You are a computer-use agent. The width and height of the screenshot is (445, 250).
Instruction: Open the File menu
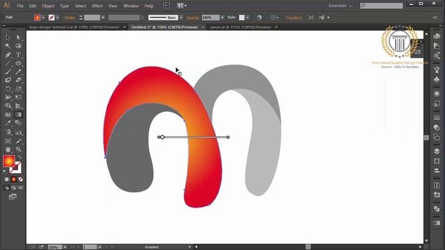[x=20, y=6]
